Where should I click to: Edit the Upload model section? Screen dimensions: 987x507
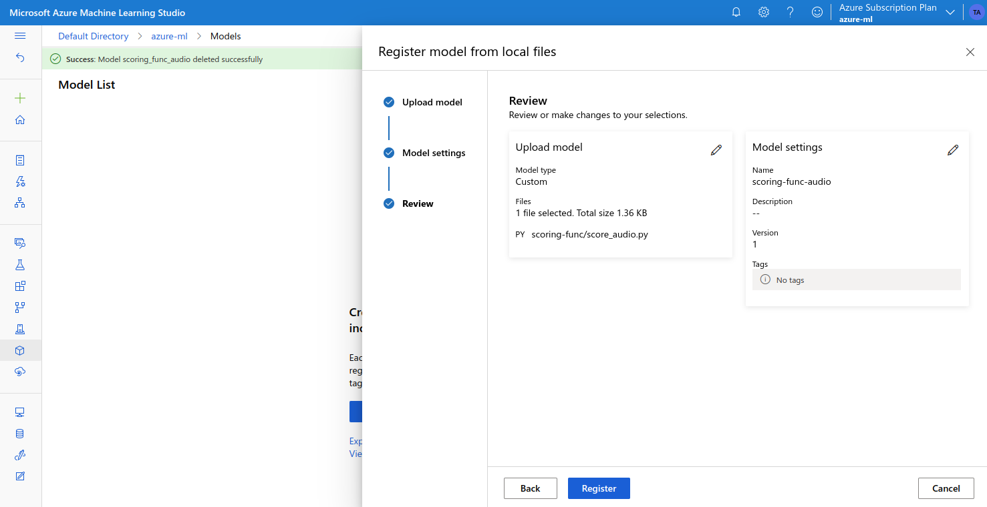[716, 150]
